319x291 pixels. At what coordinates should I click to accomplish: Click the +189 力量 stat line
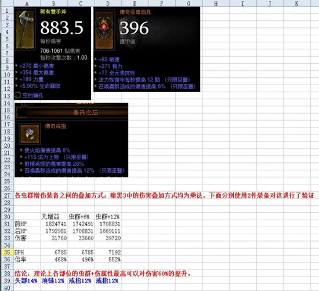click(x=31, y=79)
